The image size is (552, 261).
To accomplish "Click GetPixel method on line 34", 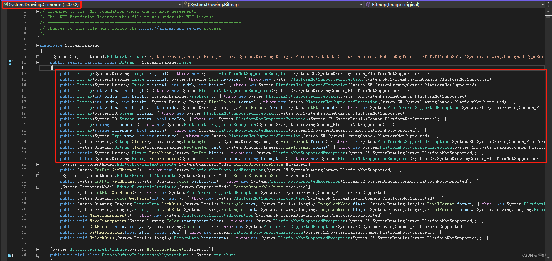I will (139, 198).
